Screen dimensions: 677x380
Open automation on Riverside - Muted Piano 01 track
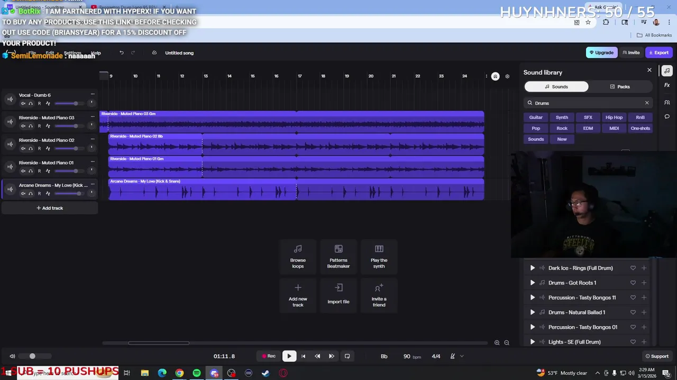(48, 171)
